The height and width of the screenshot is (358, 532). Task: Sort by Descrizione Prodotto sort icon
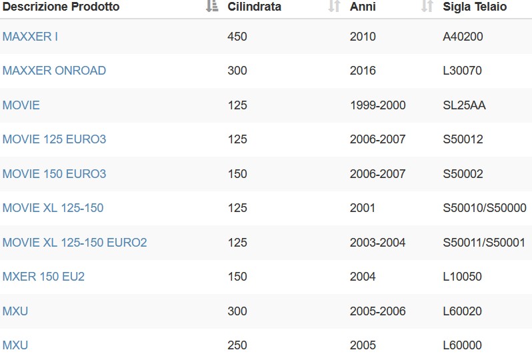[x=212, y=6]
